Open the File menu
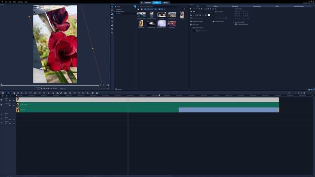 6,2
